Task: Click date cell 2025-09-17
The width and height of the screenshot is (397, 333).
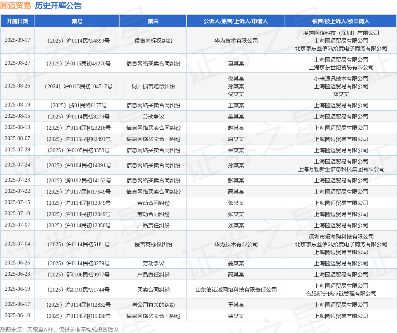Action: 17,40
